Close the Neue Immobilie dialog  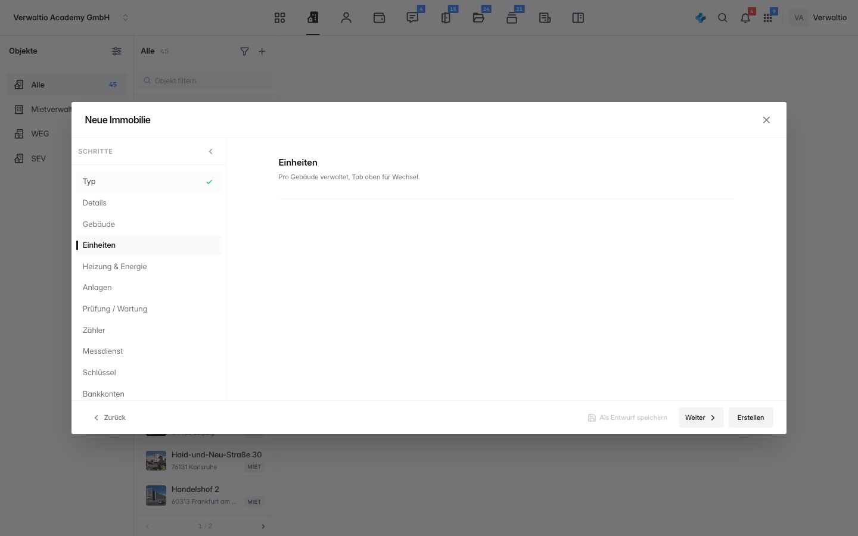click(766, 120)
